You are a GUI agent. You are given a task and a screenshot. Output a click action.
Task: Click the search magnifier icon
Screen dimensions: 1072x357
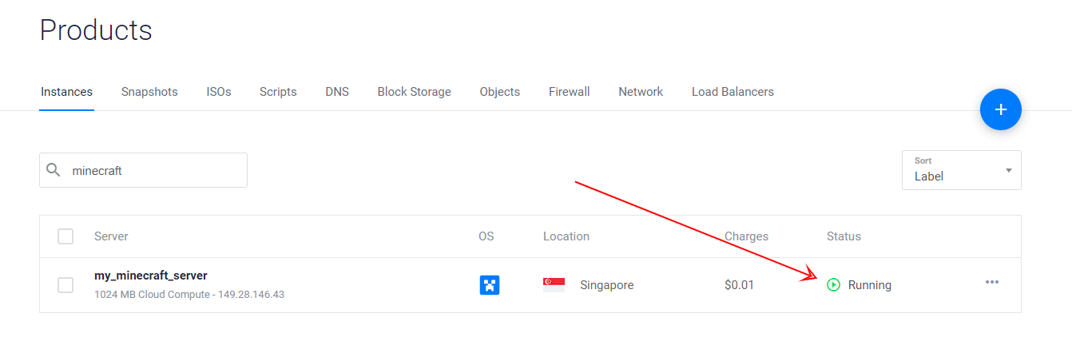54,170
